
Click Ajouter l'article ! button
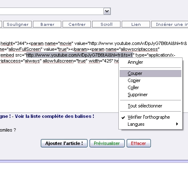coord(64,143)
